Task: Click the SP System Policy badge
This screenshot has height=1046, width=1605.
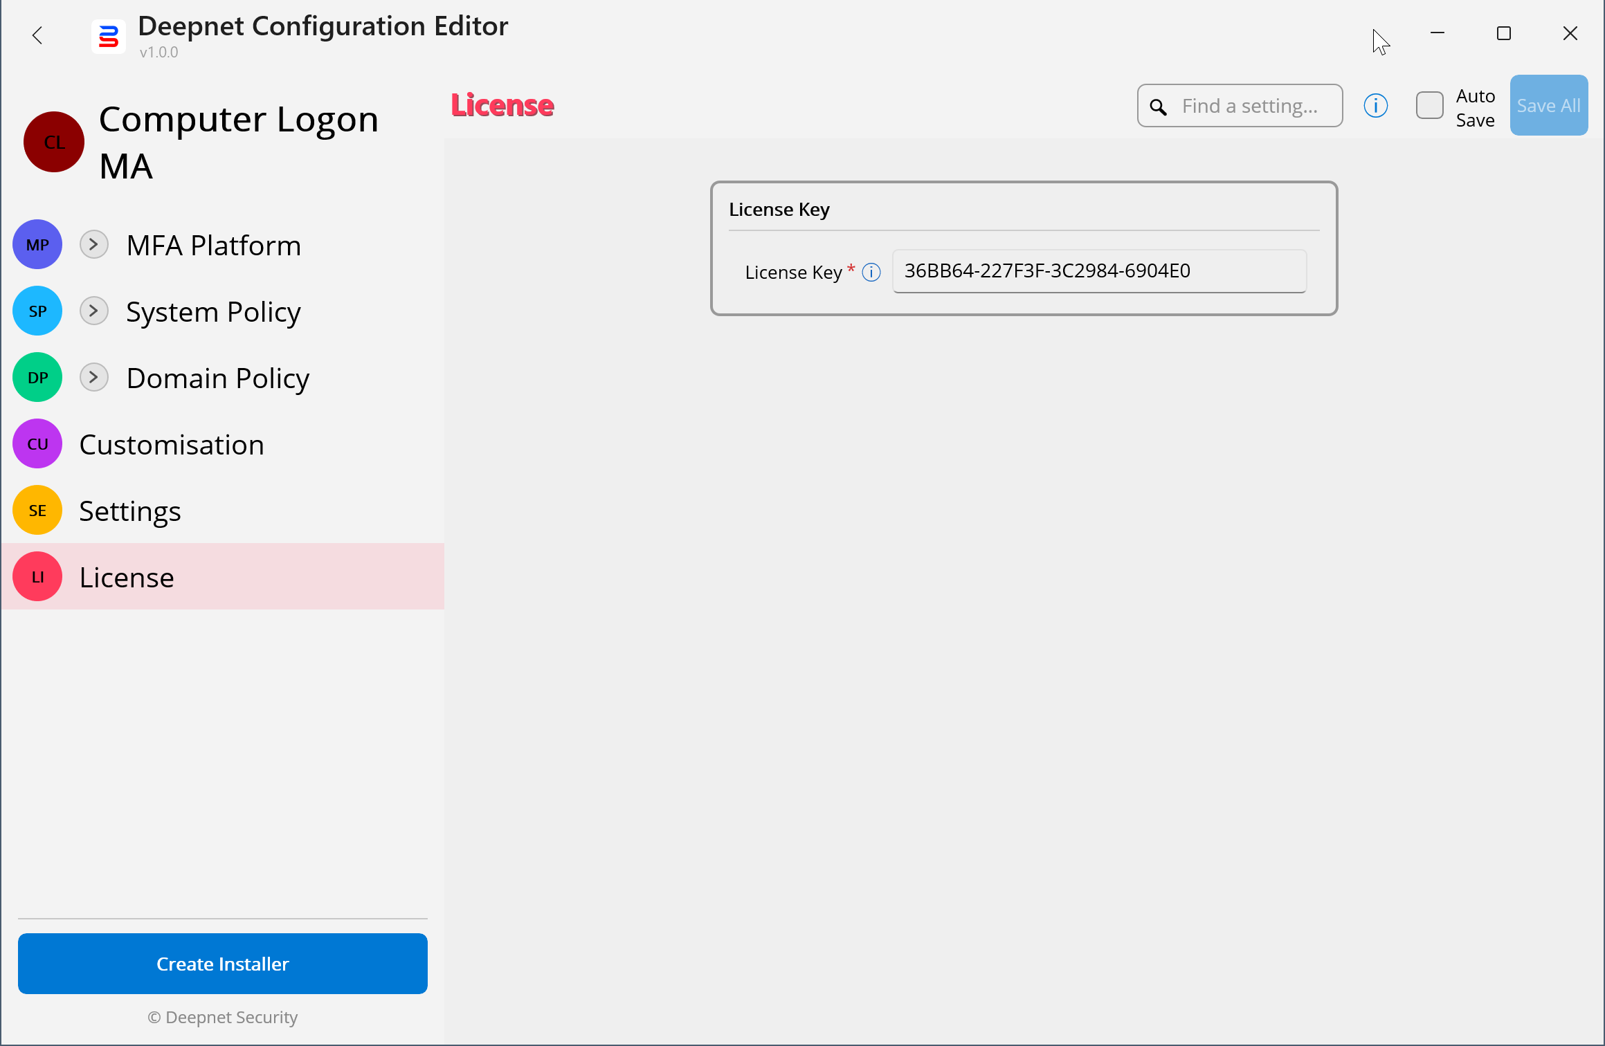Action: coord(37,311)
